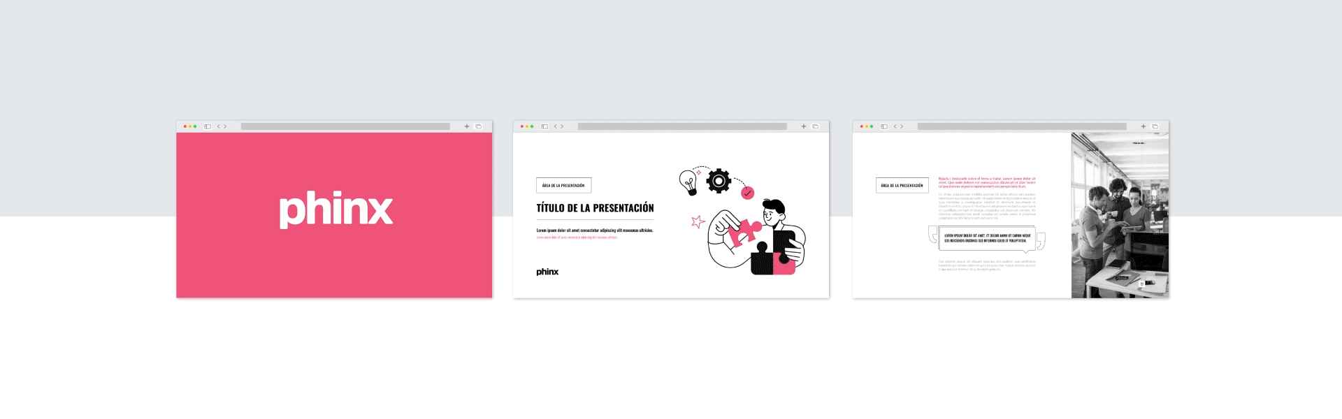
Task: Click the black-and-white office team photo
Action: click(x=1120, y=215)
